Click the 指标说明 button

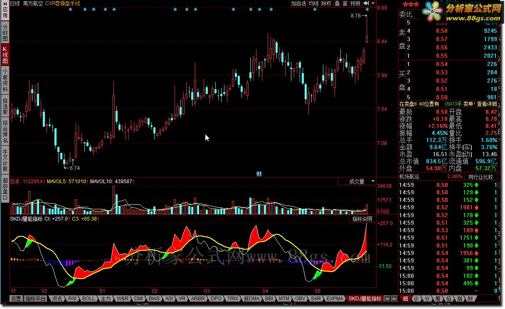click(362, 219)
